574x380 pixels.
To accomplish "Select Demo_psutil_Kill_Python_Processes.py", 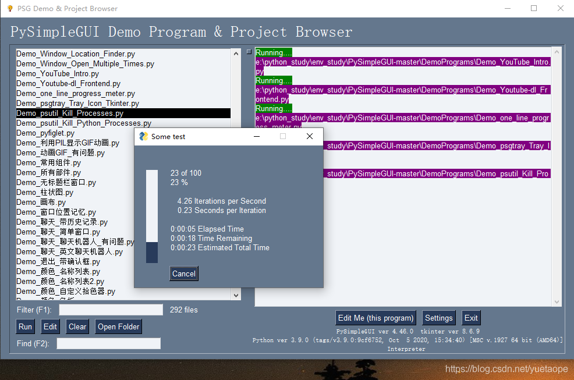I will pyautogui.click(x=123, y=123).
